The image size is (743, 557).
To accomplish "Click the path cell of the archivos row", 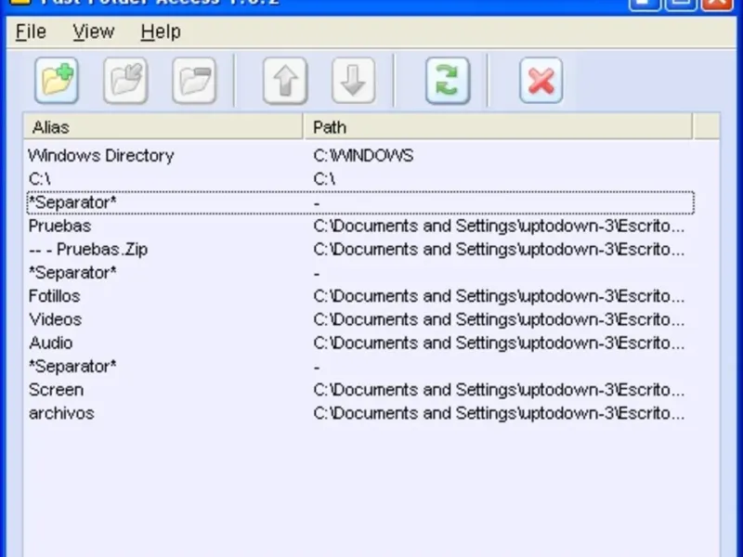I will click(x=499, y=413).
